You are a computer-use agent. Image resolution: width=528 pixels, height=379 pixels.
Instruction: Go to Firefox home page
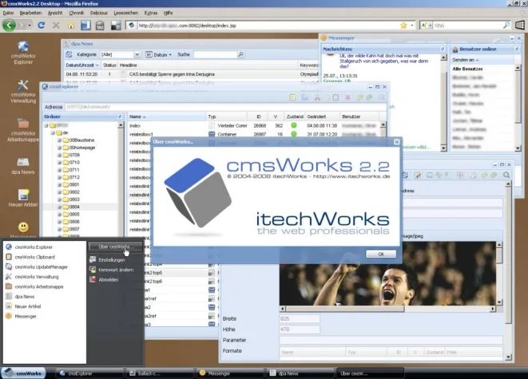pos(71,26)
